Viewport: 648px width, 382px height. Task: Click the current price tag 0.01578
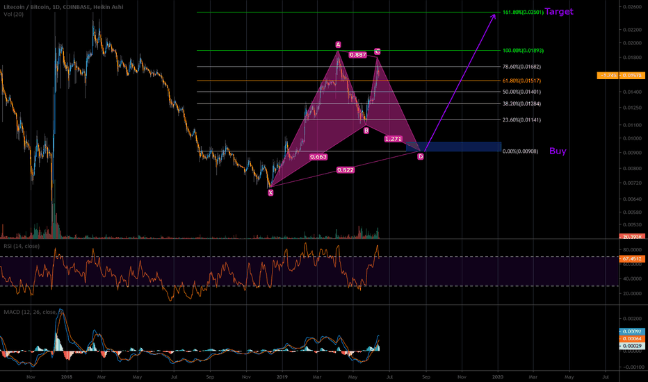coord(632,76)
